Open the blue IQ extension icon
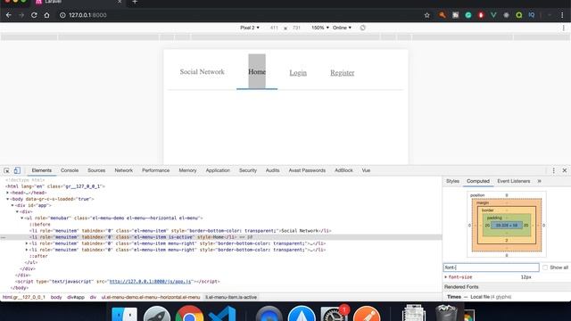 (532, 15)
